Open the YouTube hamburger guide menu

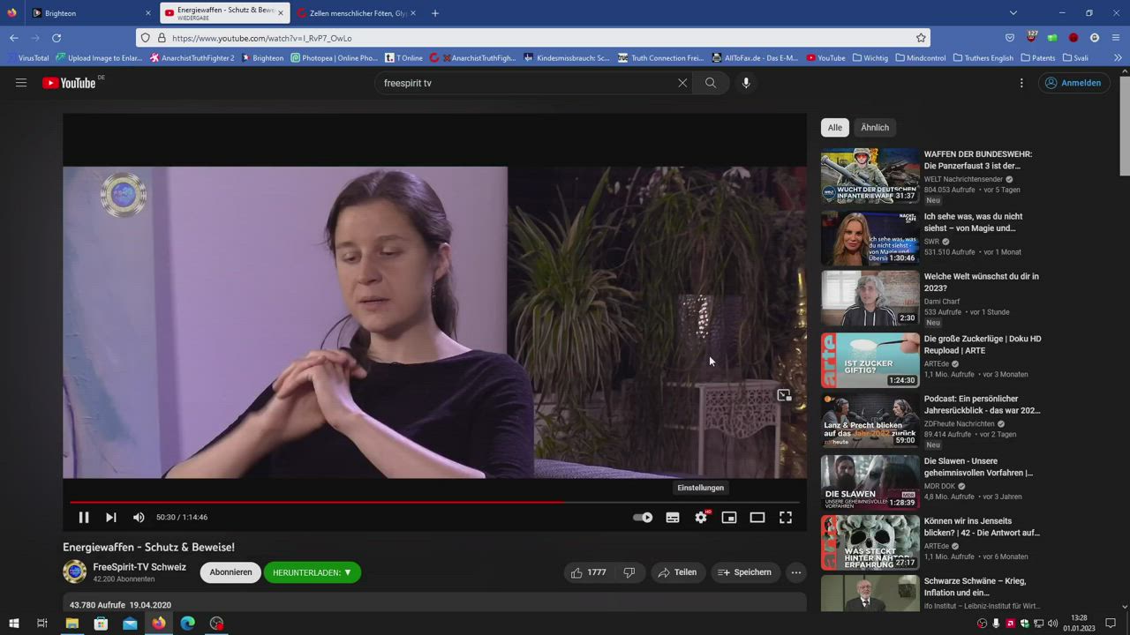pos(21,83)
